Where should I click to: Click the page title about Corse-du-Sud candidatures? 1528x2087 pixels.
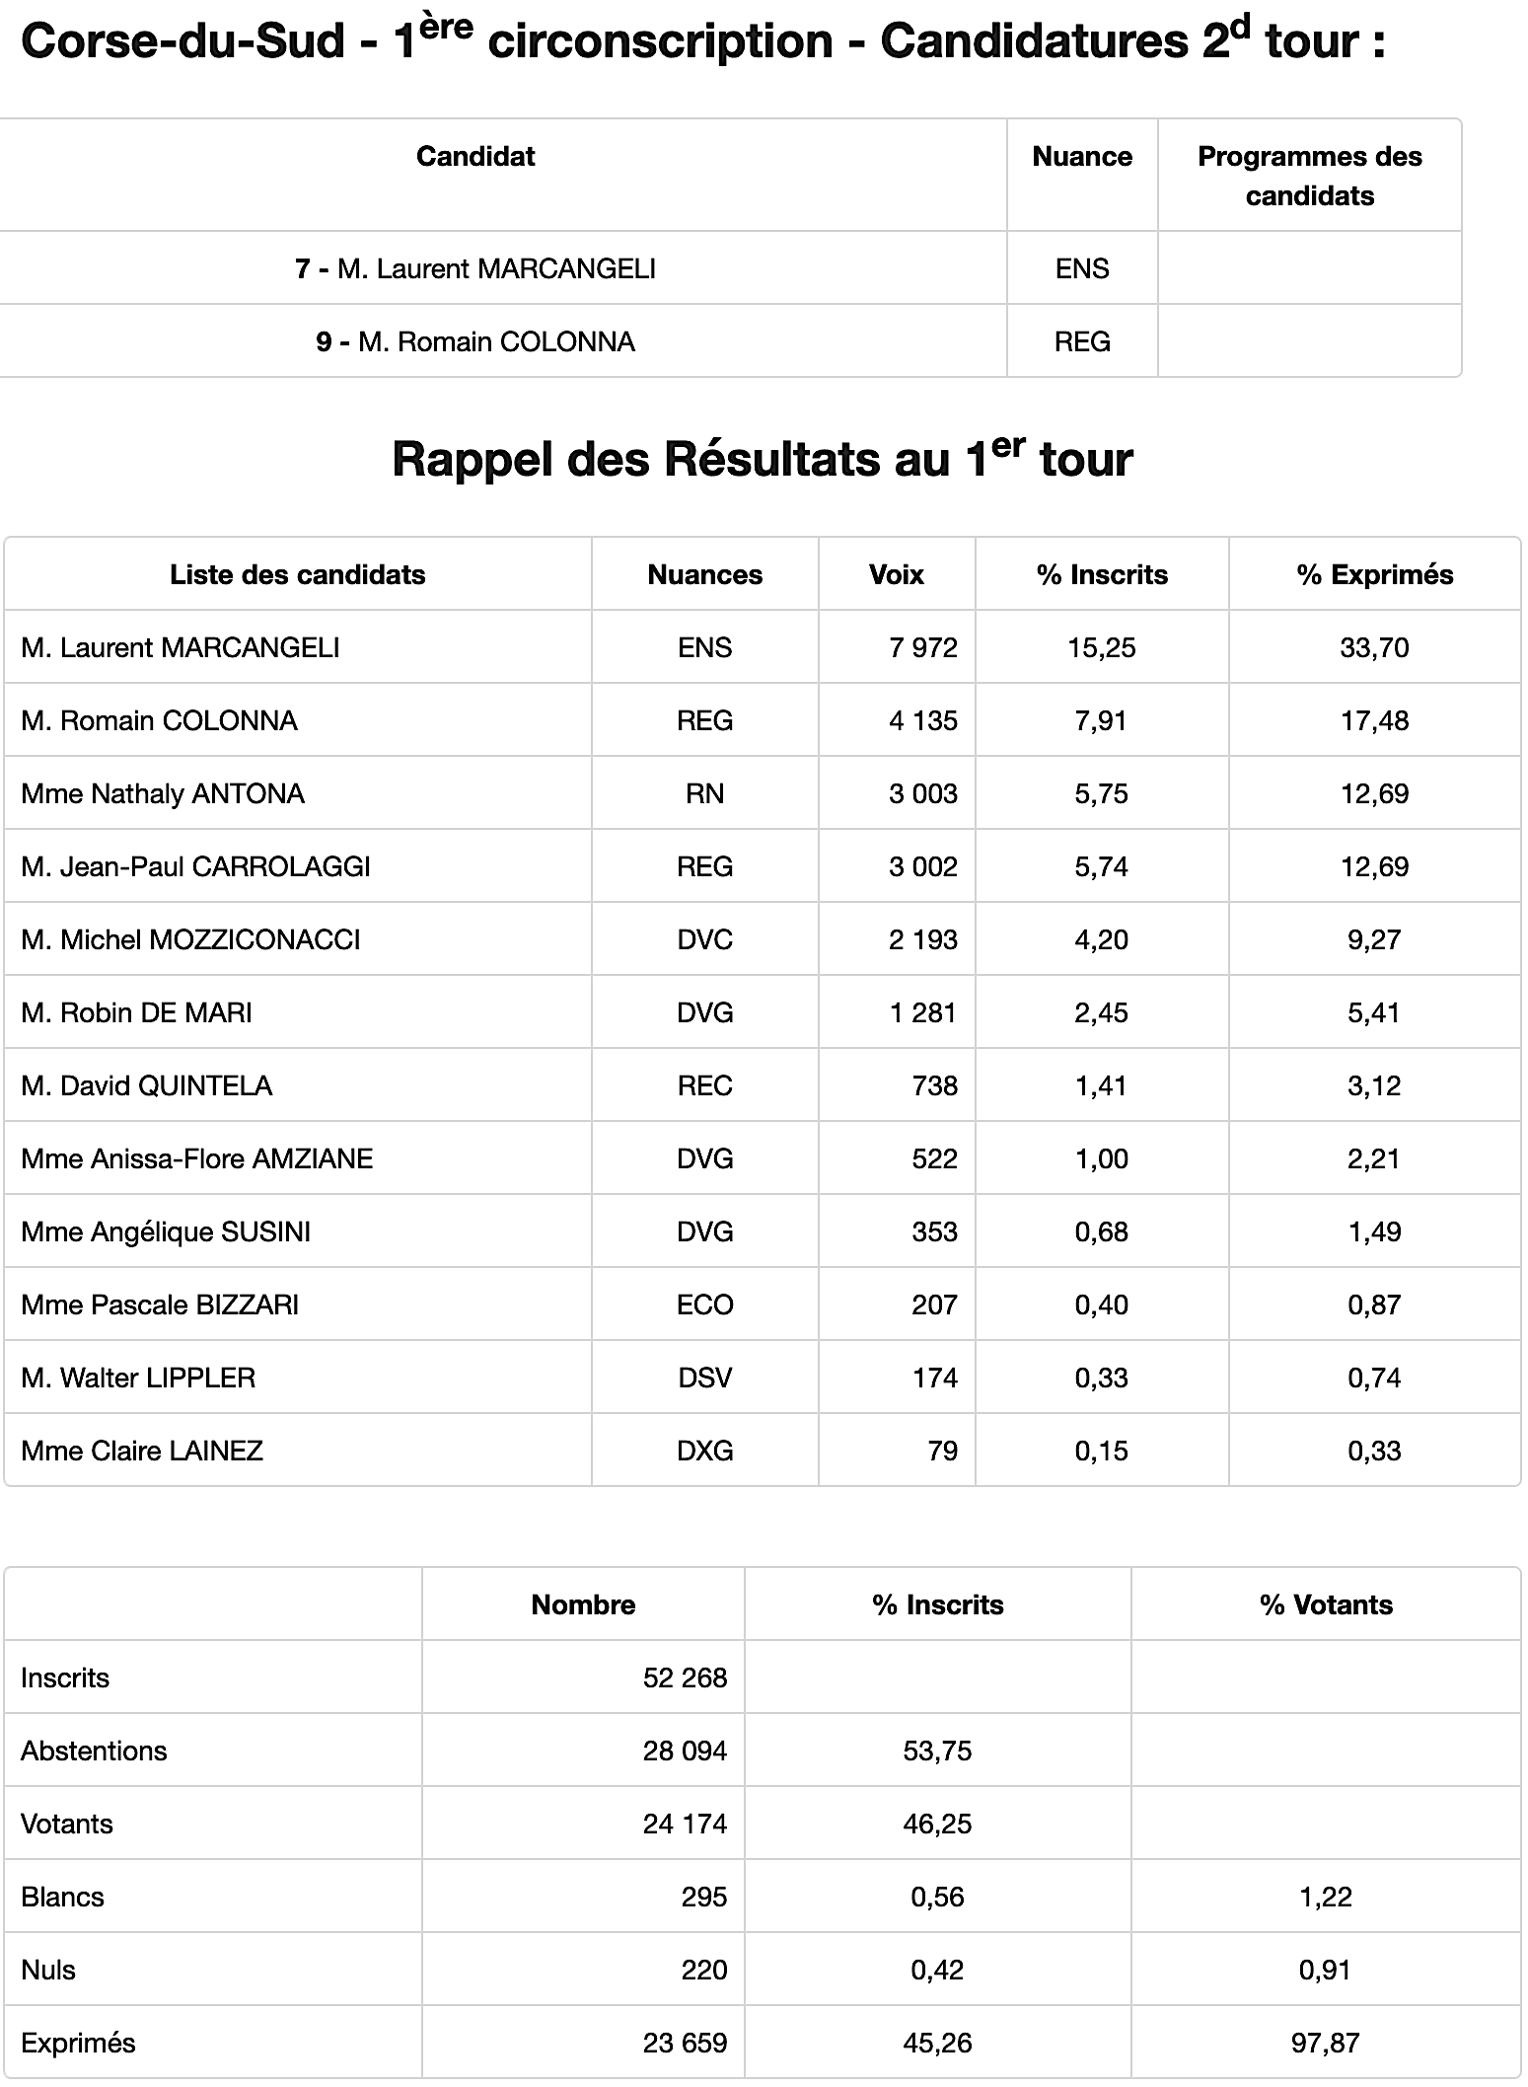702,42
